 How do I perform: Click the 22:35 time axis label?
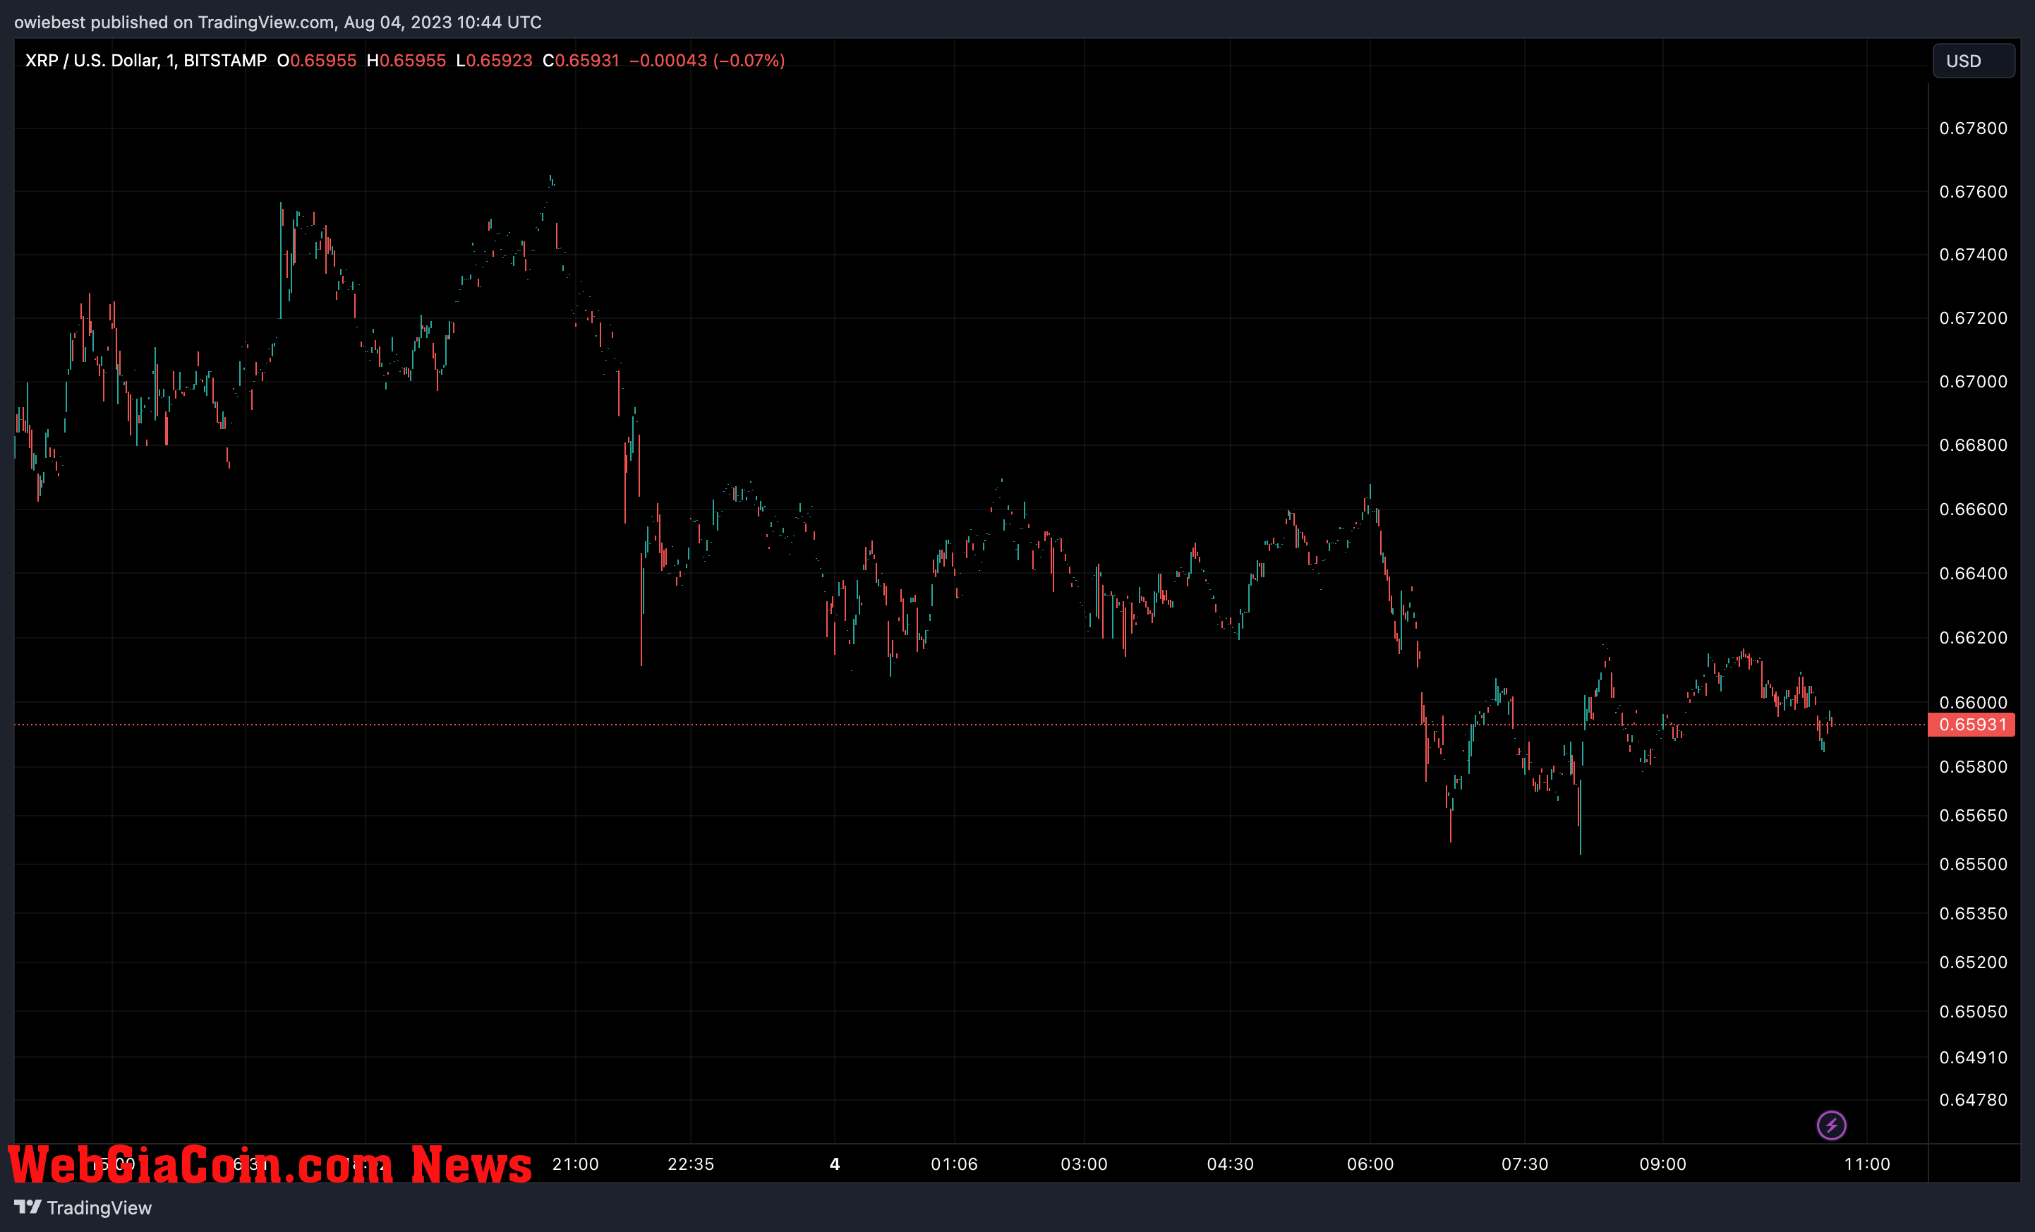click(x=692, y=1164)
